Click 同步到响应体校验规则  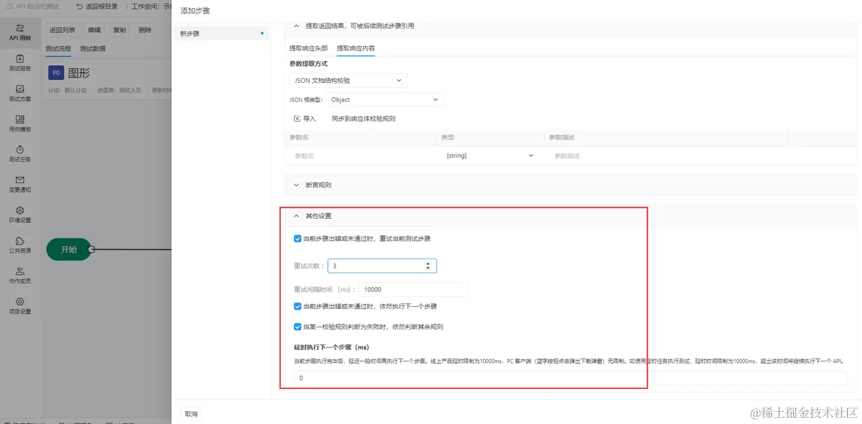[x=363, y=118]
